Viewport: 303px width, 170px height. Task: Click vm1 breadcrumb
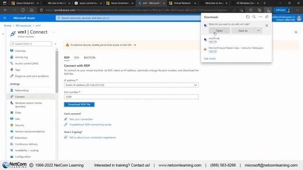[x=38, y=25]
